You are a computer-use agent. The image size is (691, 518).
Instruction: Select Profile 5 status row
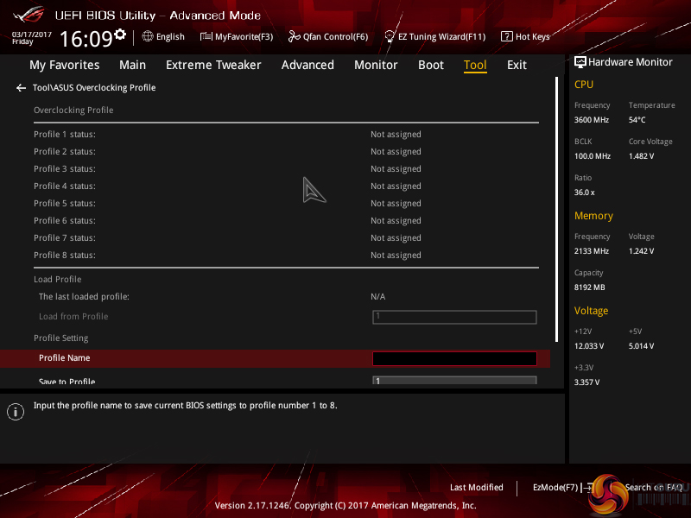286,204
